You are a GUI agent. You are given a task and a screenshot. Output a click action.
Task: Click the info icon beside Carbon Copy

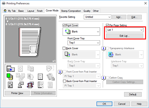pyautogui.click(x=103, y=78)
